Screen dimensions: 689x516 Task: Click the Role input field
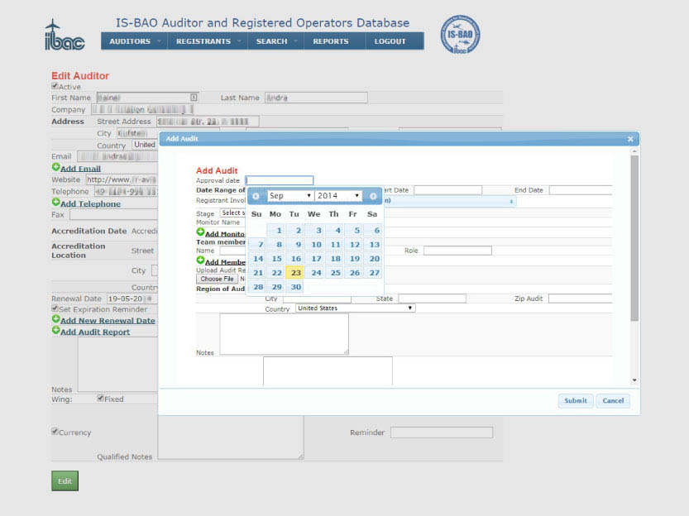pos(457,251)
